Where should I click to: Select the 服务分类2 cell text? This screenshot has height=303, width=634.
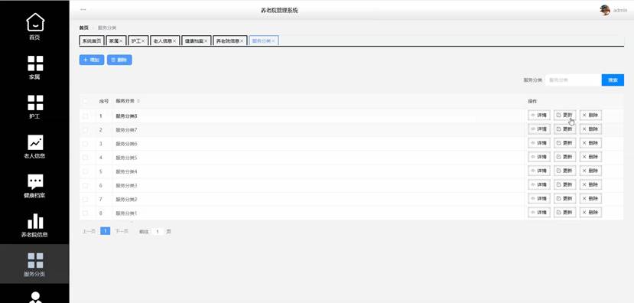point(126,200)
